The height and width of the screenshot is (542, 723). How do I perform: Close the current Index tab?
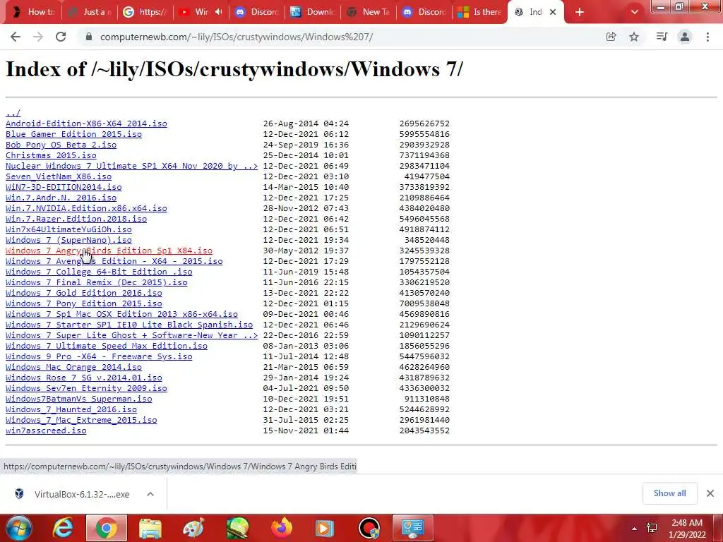(553, 12)
